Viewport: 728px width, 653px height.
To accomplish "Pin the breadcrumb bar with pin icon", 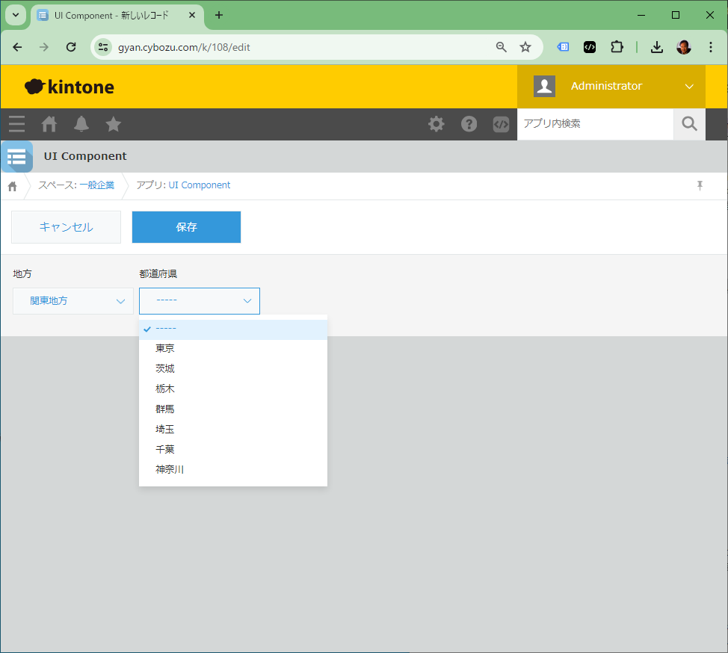I will tap(700, 185).
